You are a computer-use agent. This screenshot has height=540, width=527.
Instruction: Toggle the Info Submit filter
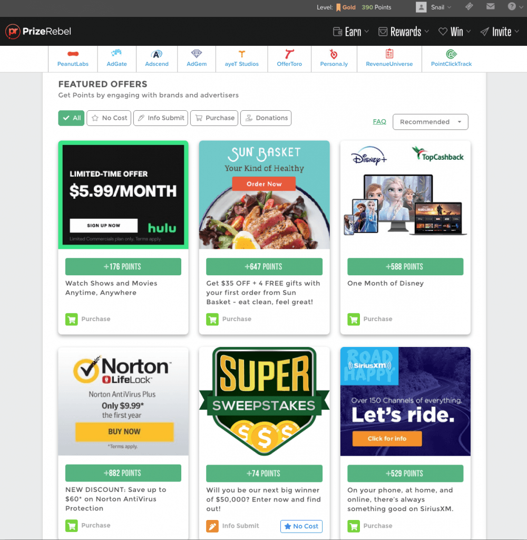pyautogui.click(x=160, y=118)
